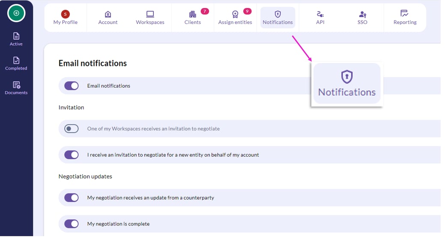Click the Account house icon
The width and height of the screenshot is (445, 237).
tap(108, 14)
